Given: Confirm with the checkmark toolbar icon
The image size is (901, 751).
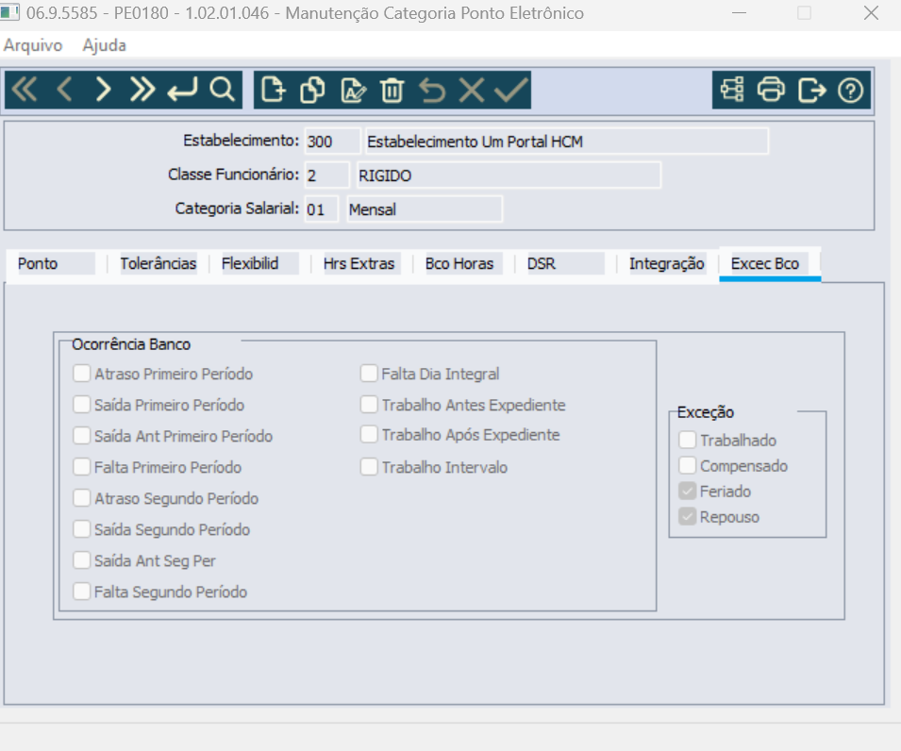Looking at the screenshot, I should (510, 90).
